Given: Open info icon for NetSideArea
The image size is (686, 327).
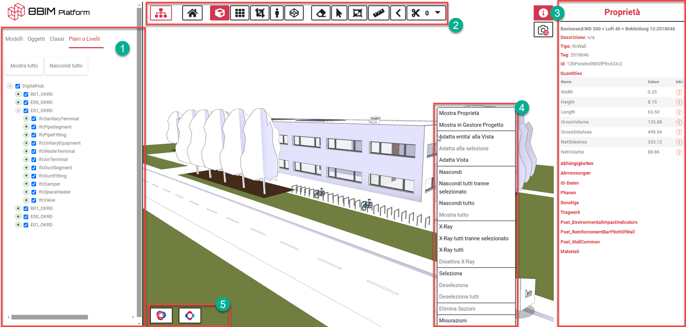Looking at the screenshot, I should (679, 142).
